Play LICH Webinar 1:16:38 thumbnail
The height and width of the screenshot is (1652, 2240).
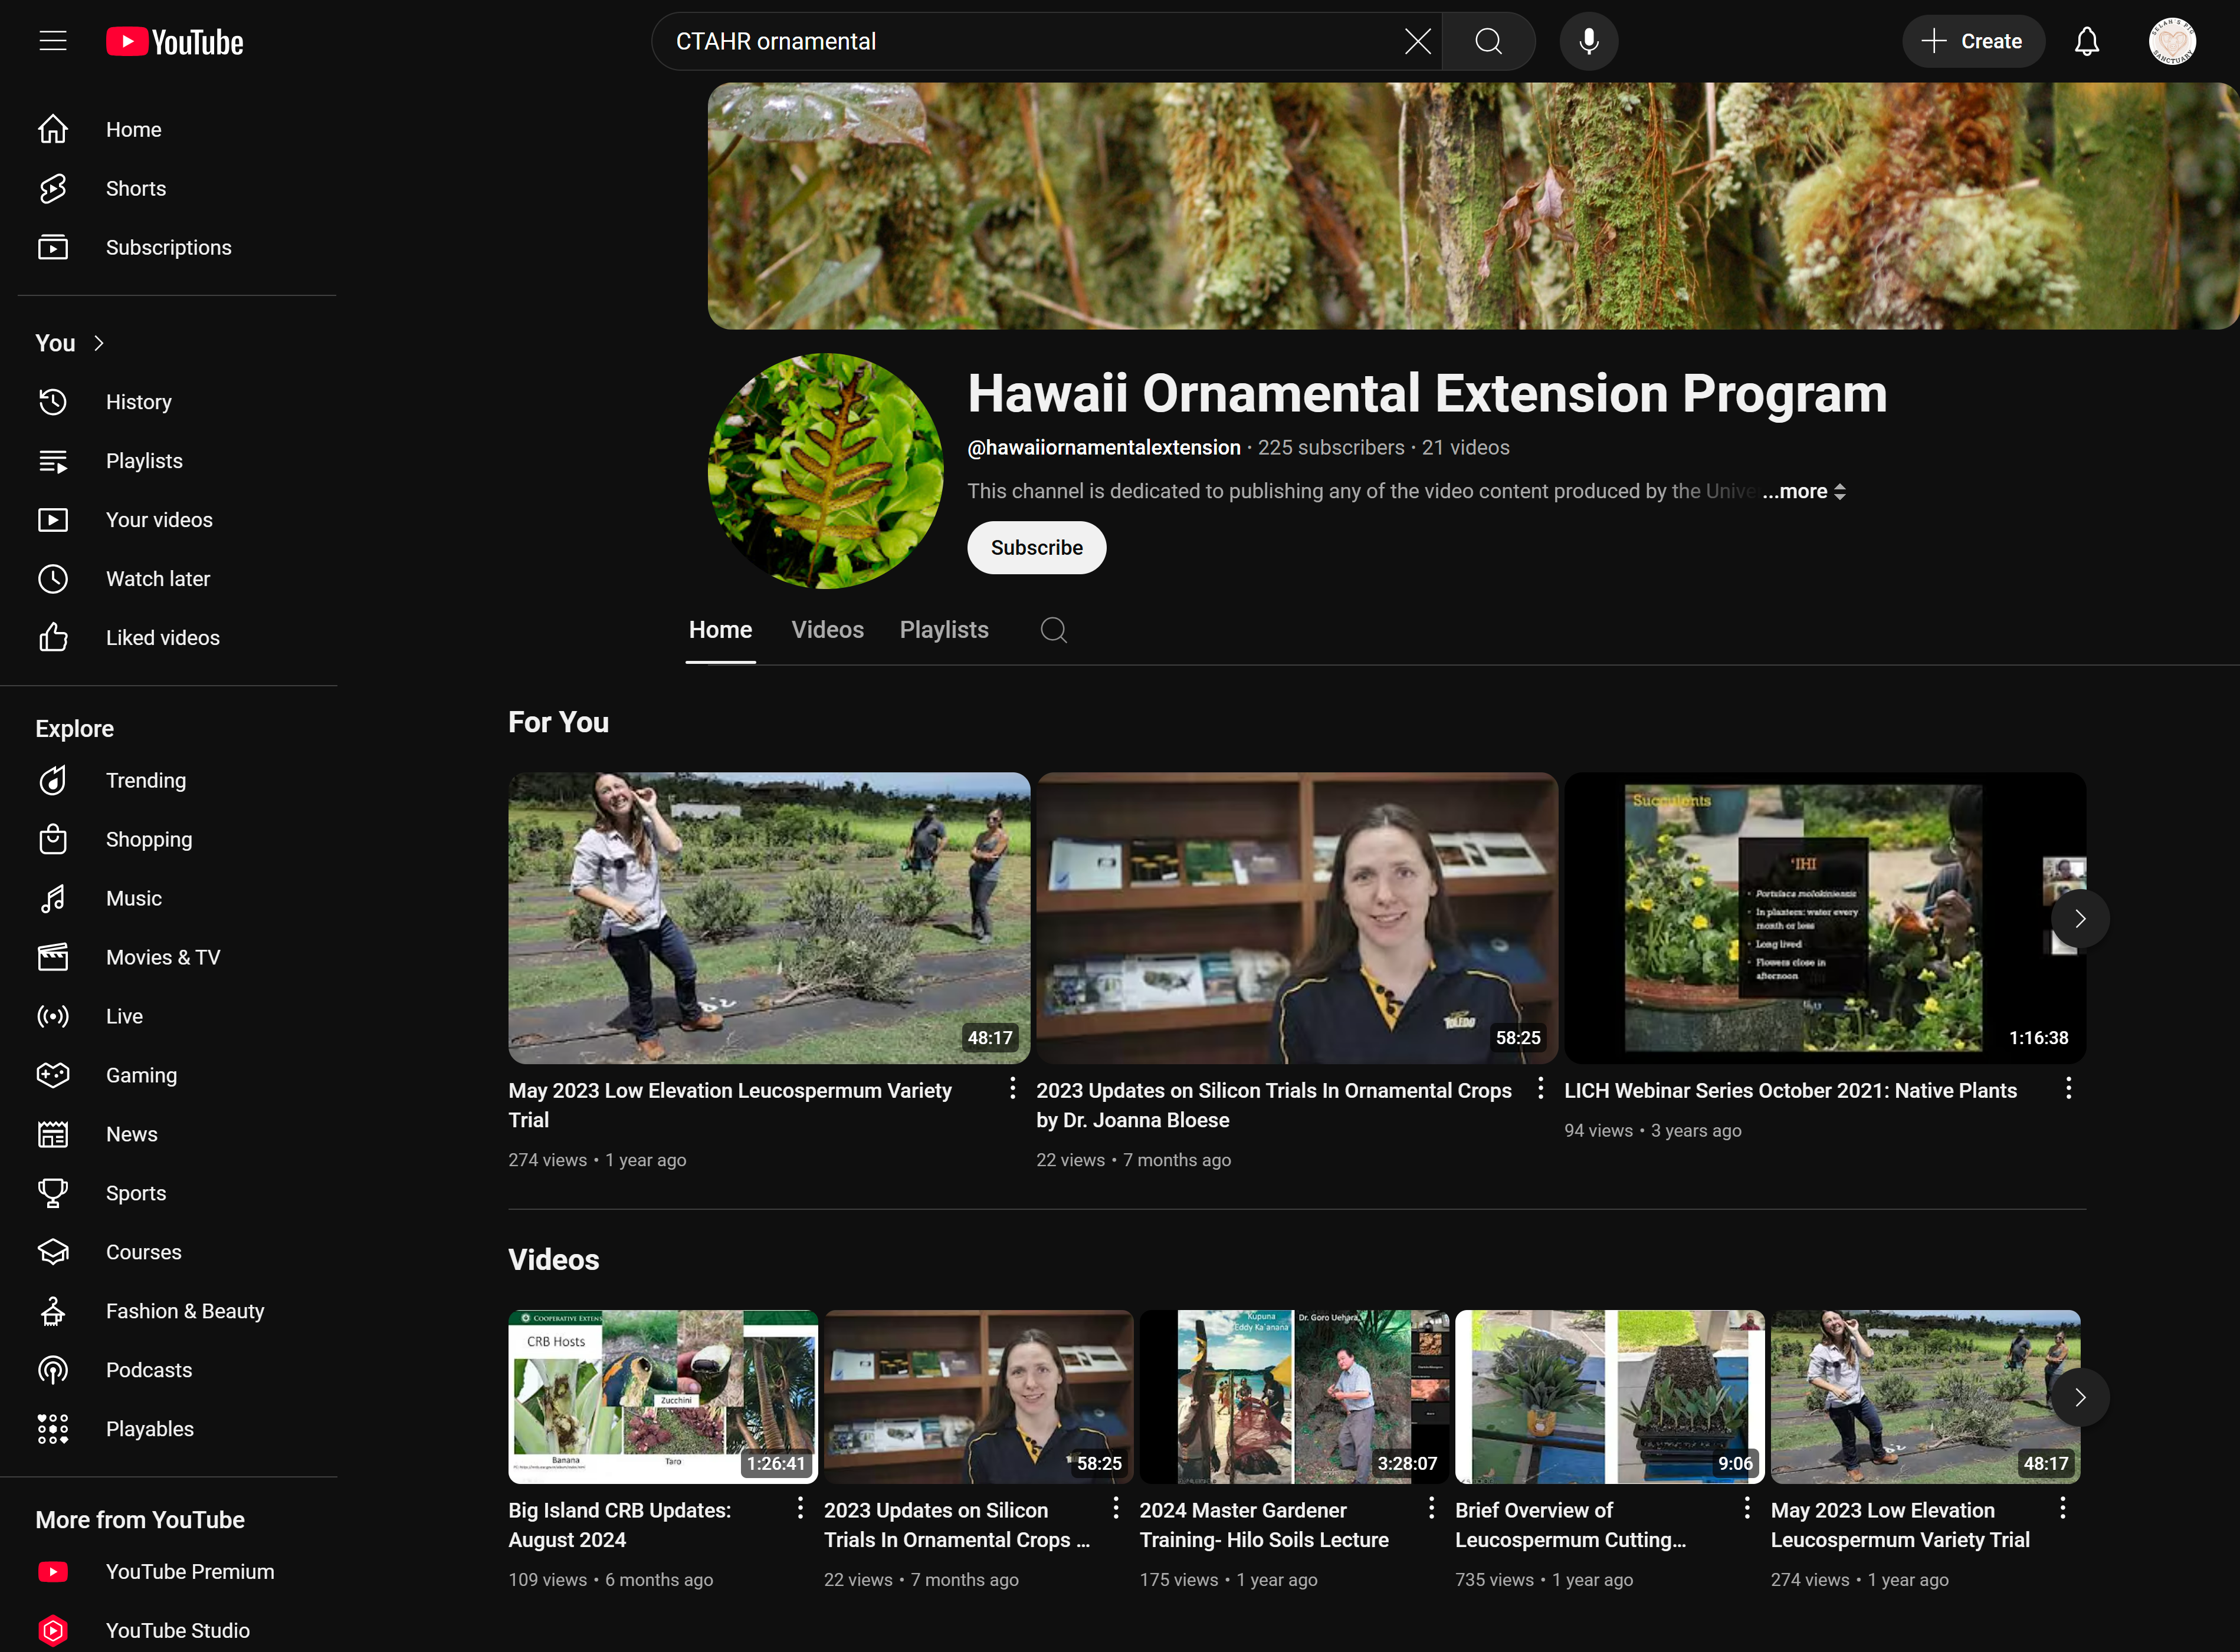[x=1825, y=918]
